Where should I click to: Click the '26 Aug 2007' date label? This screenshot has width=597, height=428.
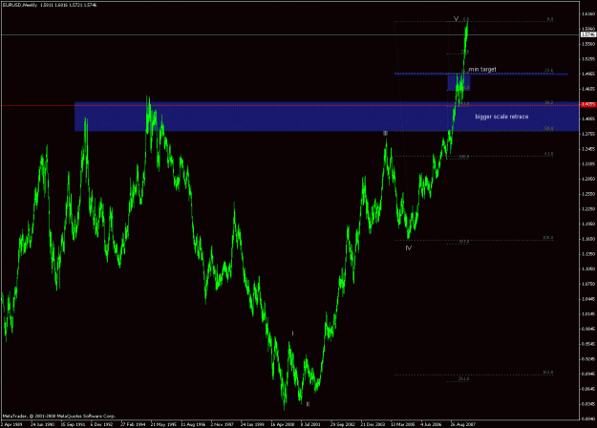point(463,424)
